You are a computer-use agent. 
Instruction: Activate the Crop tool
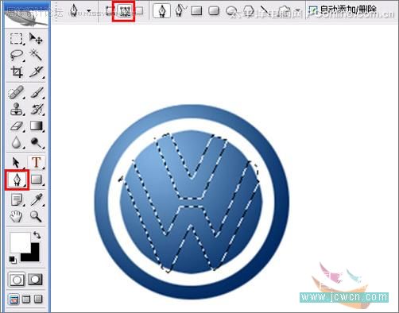tap(17, 72)
